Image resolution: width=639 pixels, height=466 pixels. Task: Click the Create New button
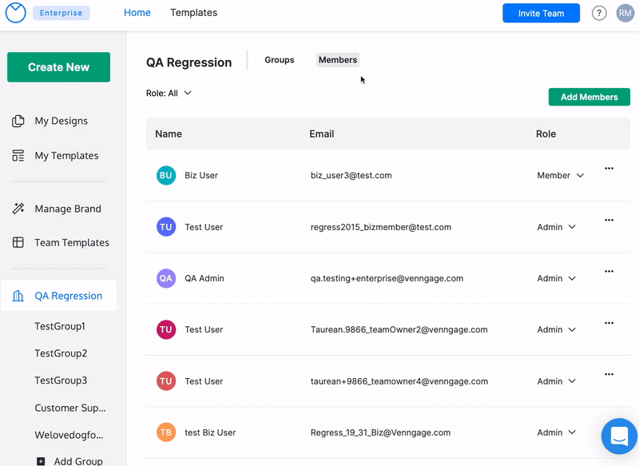(59, 67)
